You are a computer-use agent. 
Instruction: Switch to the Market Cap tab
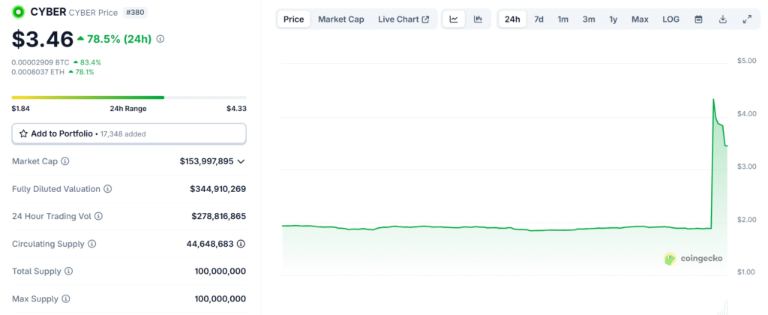[340, 19]
